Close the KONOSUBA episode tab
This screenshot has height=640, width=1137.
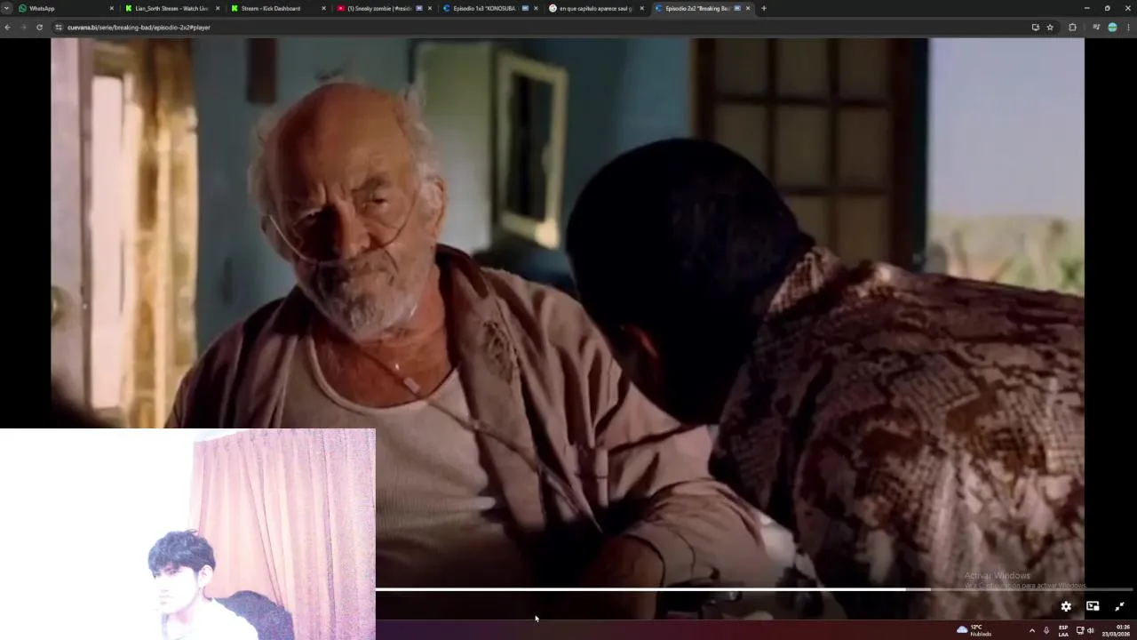(x=536, y=8)
